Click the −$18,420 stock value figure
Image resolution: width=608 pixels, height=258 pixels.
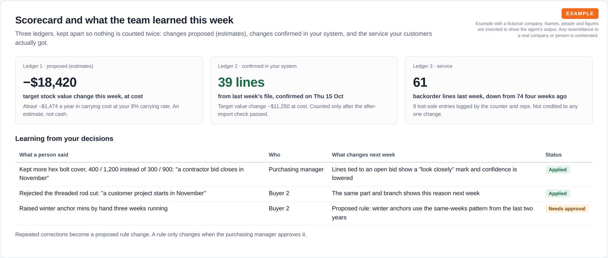point(50,82)
